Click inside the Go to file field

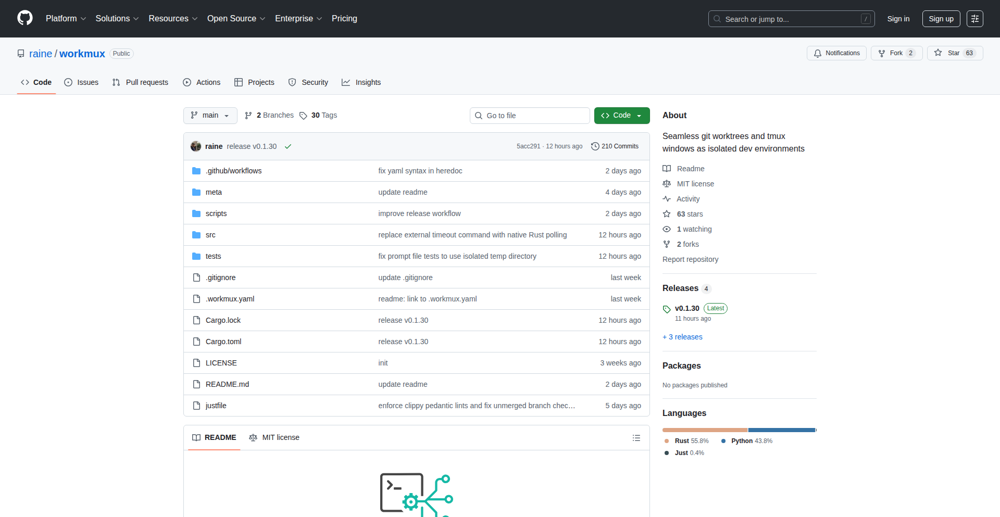(530, 115)
